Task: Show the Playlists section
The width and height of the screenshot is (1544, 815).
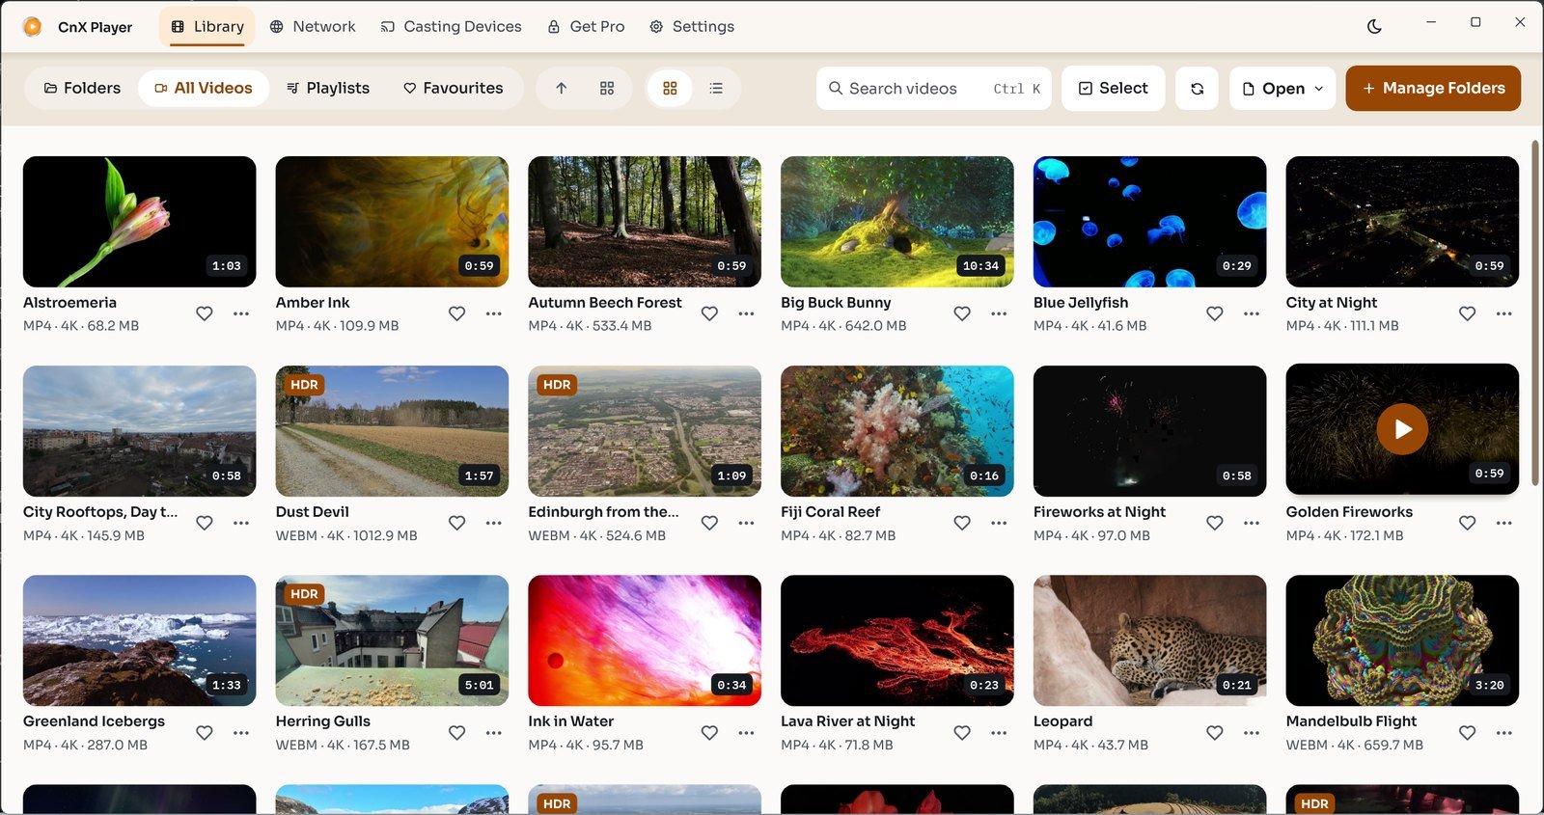Action: 328,88
